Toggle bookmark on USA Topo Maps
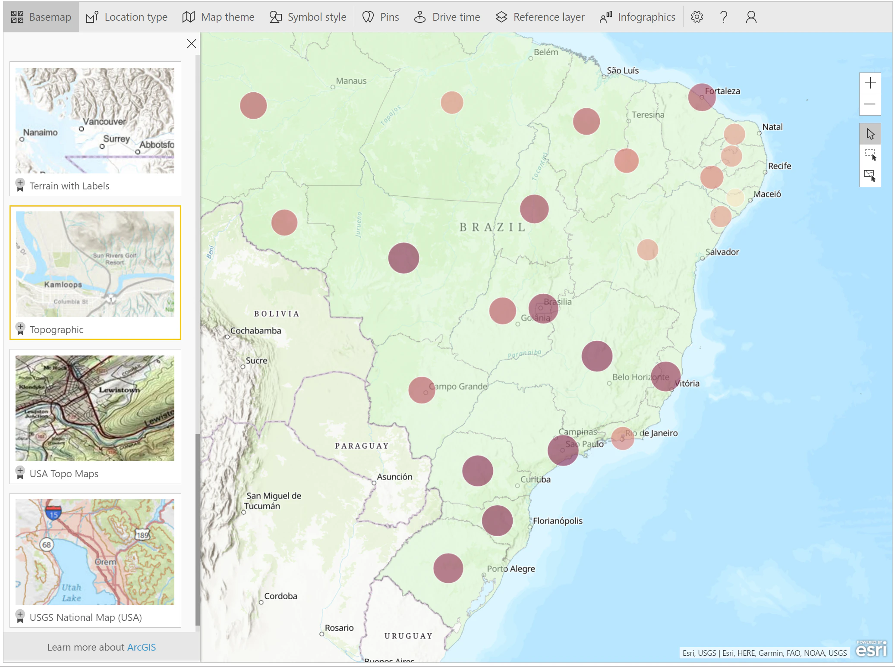This screenshot has width=895, height=667. coord(20,473)
